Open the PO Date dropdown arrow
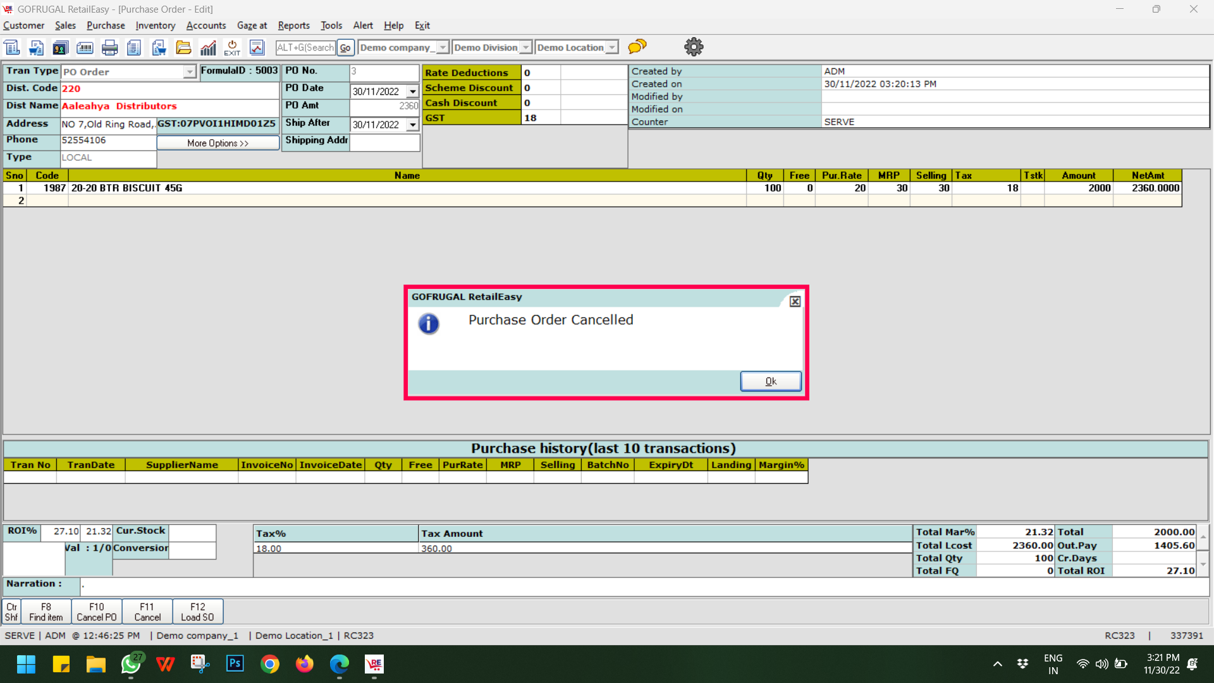The width and height of the screenshot is (1214, 683). 413,92
